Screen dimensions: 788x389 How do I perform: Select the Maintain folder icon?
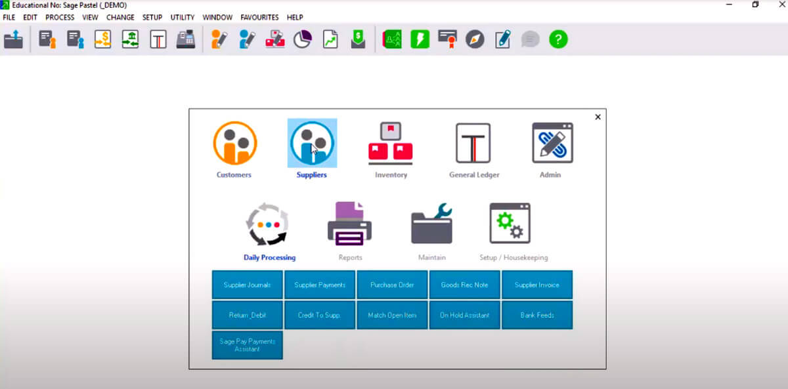click(431, 224)
